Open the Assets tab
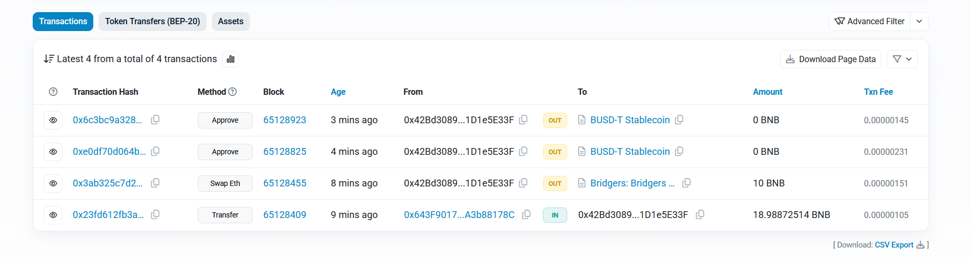 [x=230, y=22]
